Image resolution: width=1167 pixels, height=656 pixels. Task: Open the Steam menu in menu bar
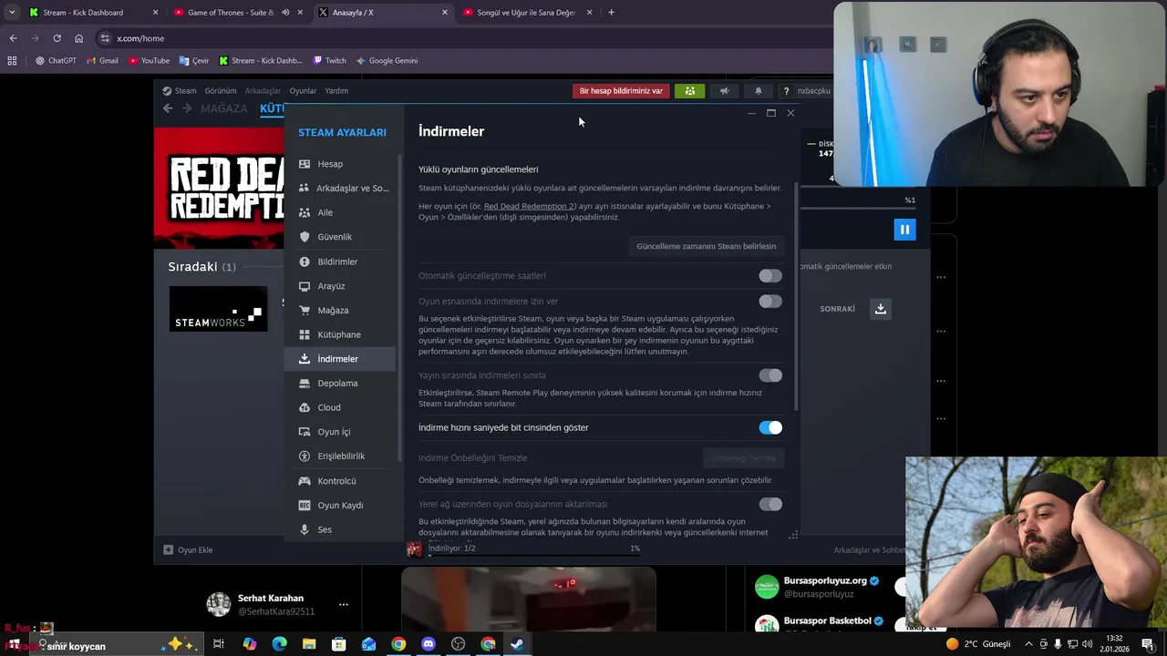coord(180,91)
